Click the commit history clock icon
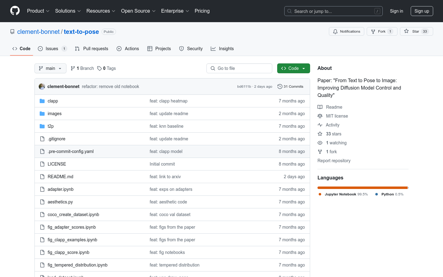This screenshot has width=443, height=277. 280,86
